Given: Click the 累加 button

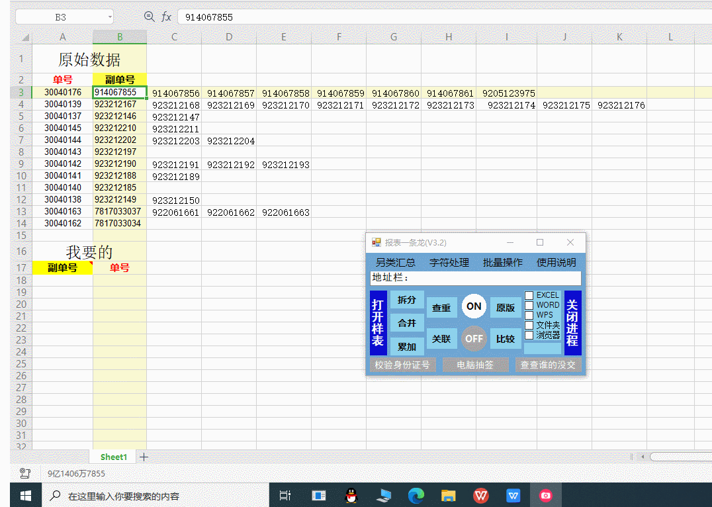Looking at the screenshot, I should tap(407, 347).
